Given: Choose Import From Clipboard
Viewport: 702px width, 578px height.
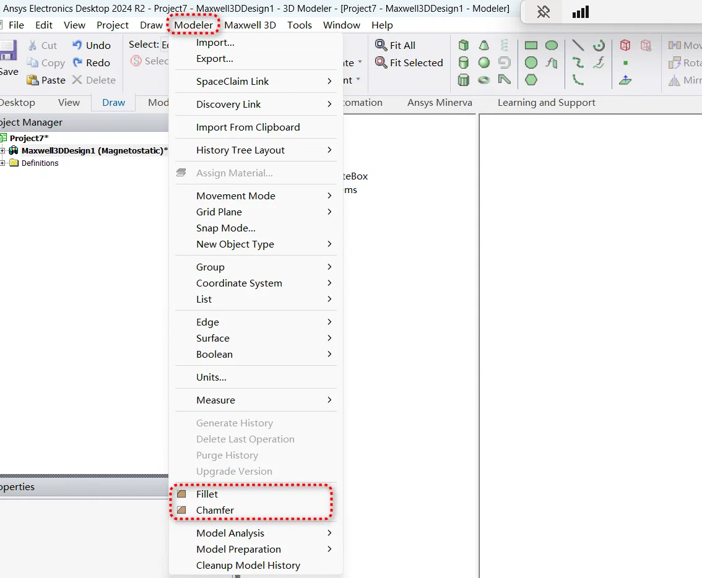Looking at the screenshot, I should 256,127.
